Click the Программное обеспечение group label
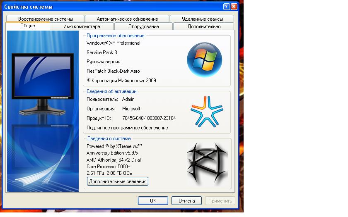 pos(116,36)
